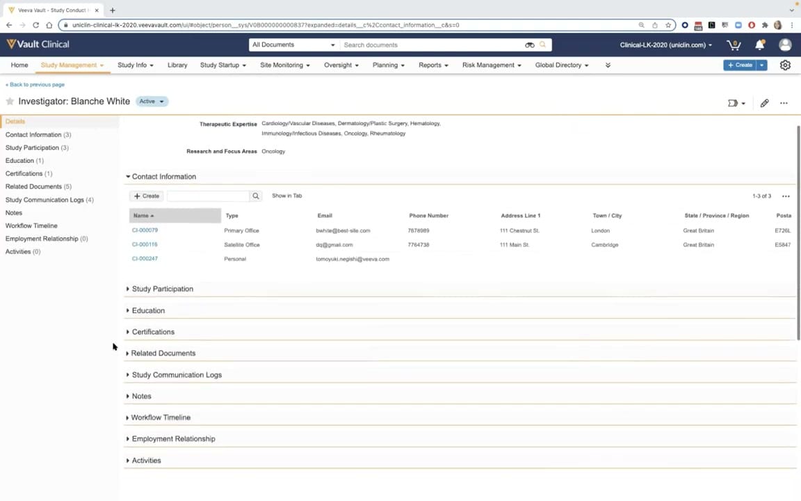Open Contact Information section ellipsis menu

[x=786, y=196]
